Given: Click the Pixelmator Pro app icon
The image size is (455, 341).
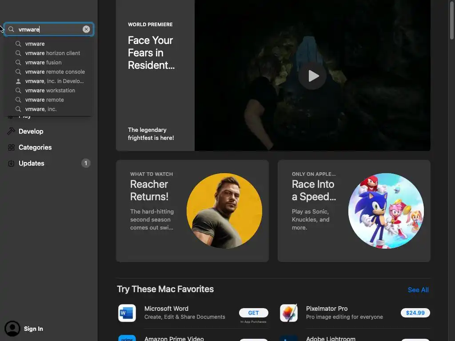Looking at the screenshot, I should 288,313.
